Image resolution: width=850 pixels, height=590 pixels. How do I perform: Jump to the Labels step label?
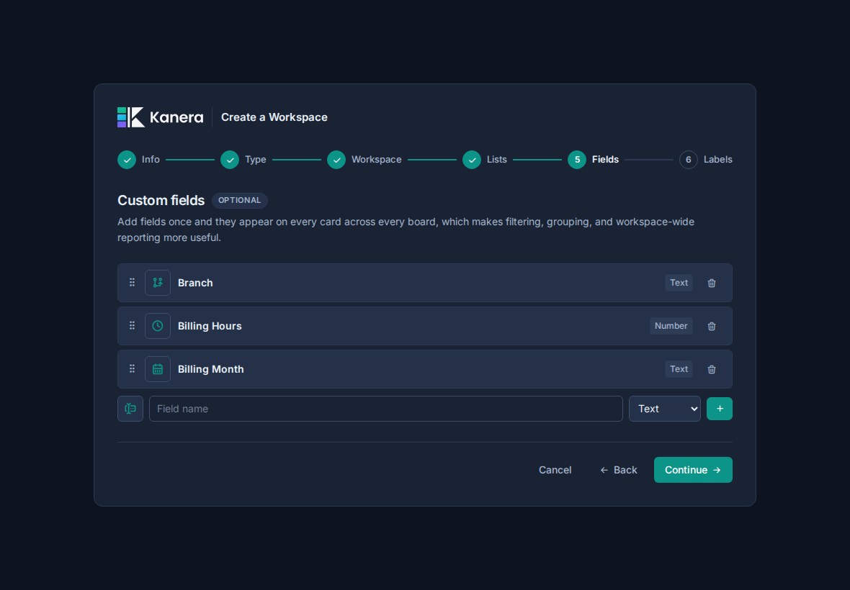717,160
